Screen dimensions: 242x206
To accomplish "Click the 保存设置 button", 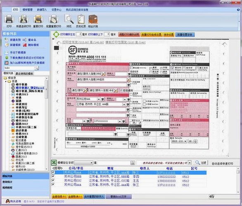I will click(168, 34).
